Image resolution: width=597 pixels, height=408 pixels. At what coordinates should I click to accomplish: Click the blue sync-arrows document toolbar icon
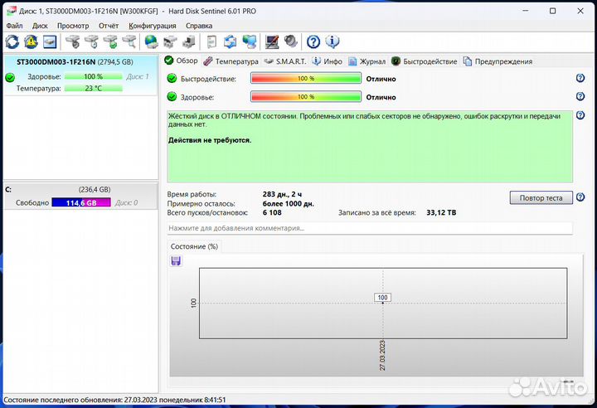tap(230, 41)
